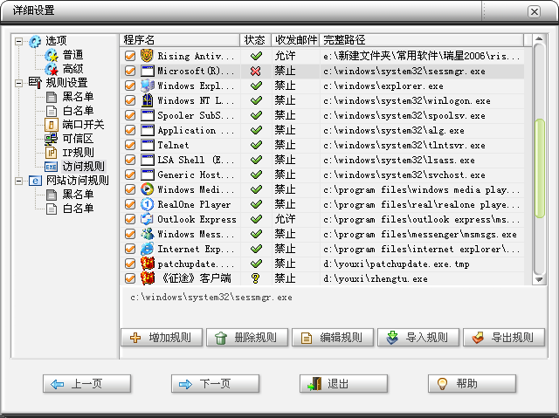Toggle the Telnet rule checkbox

[130, 145]
